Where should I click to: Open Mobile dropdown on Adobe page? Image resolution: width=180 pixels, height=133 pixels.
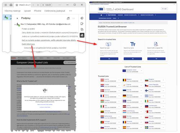pos(49,58)
